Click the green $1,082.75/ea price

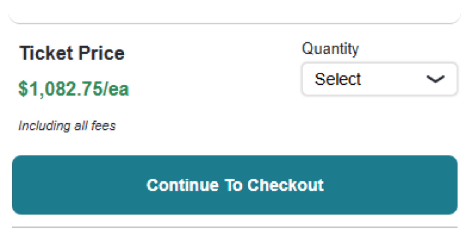[73, 89]
